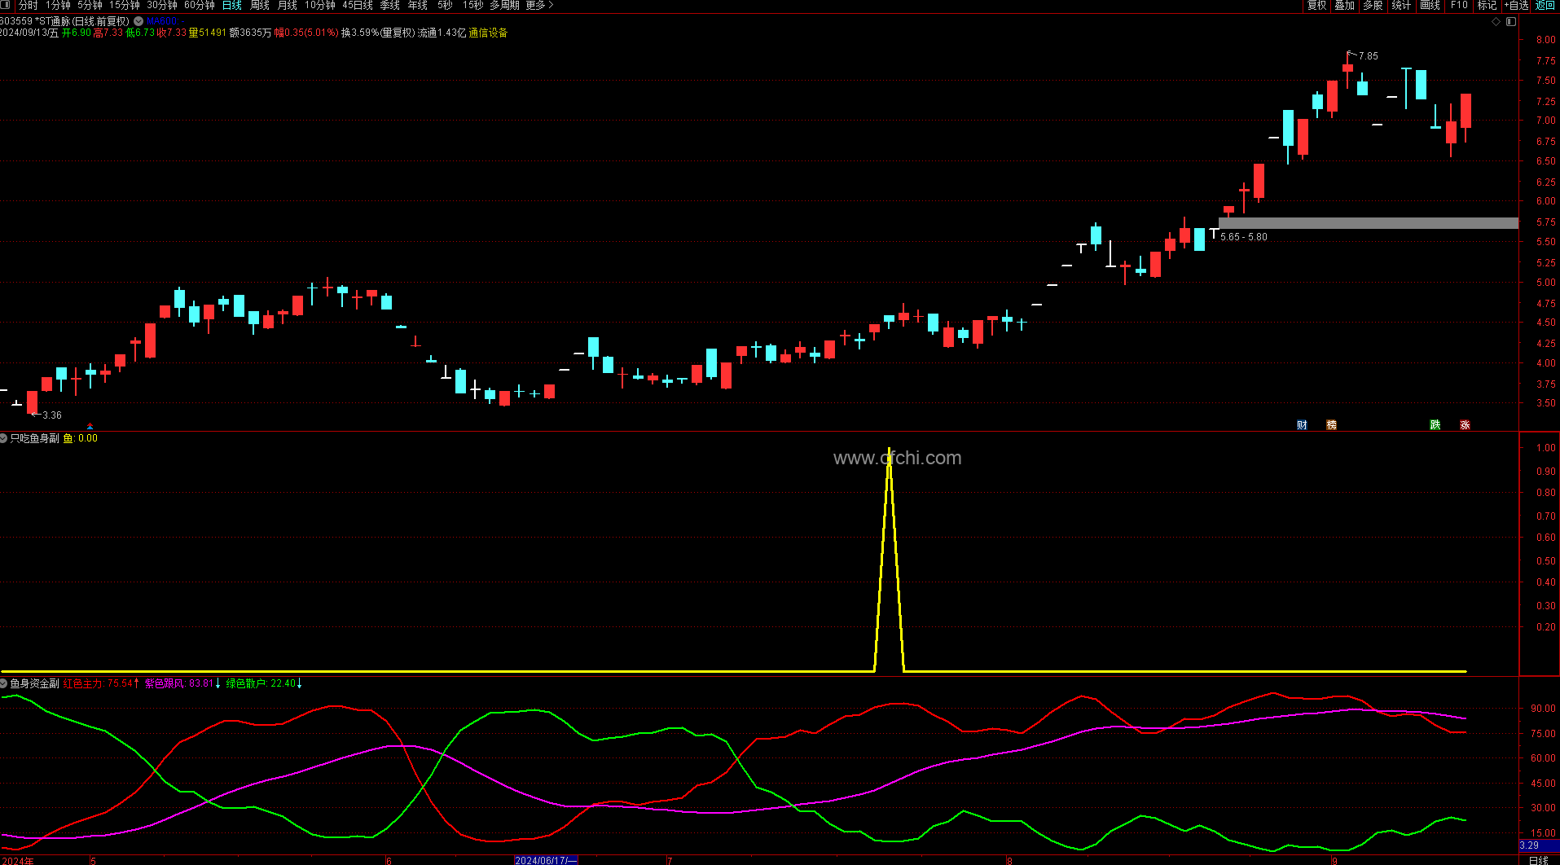Viewport: 1560px width, 865px height.
Task: Click the 只吃鱼身副 indicator name
Action: [x=35, y=438]
